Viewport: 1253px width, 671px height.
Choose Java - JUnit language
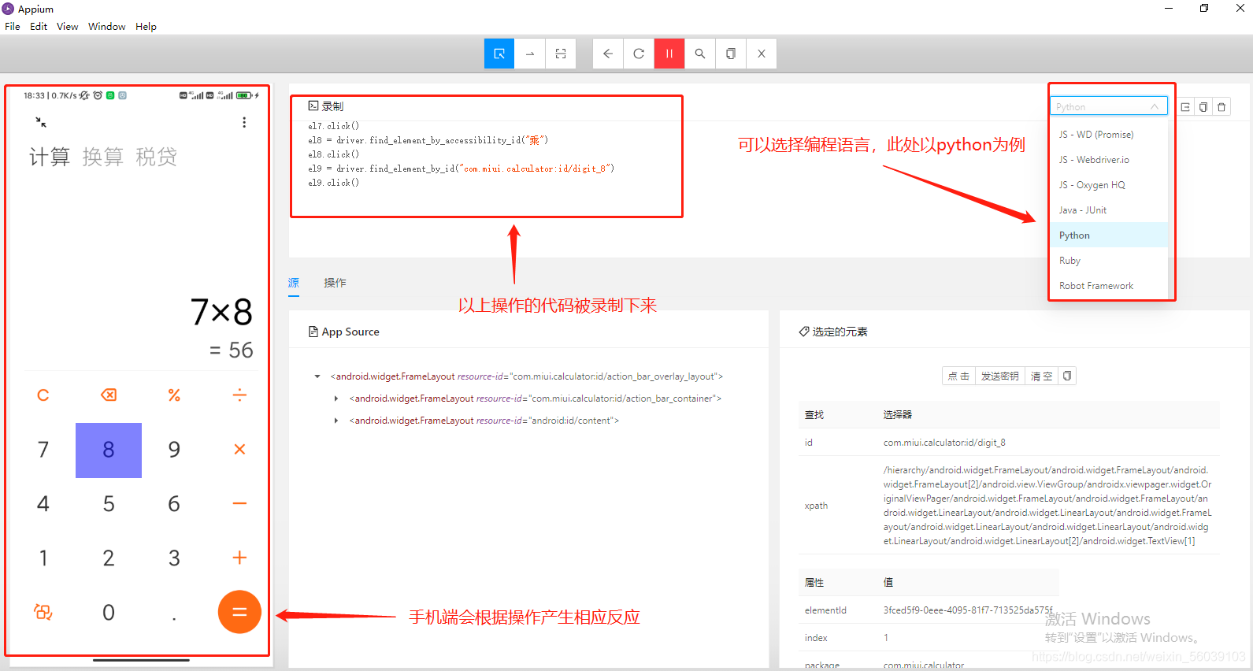pyautogui.click(x=1109, y=210)
